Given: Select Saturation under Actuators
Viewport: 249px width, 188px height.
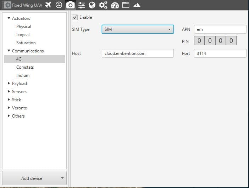Looking at the screenshot, I should [26, 43].
